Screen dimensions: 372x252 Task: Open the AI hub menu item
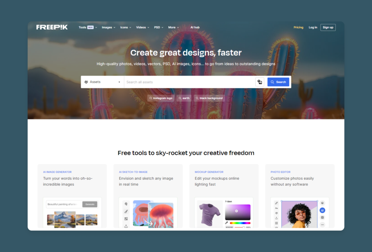pyautogui.click(x=195, y=27)
